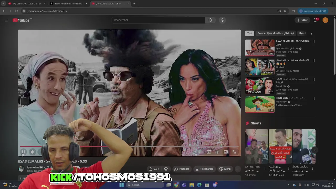Open the ilyas elmaliki channel avatar

[21, 169]
